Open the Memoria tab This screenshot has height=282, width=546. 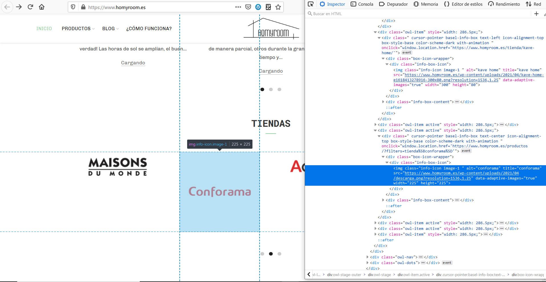pyautogui.click(x=426, y=4)
